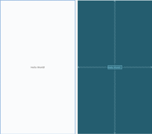152x134 pixels.
Task: Select the Hello World! TextView in blueprint
Action: coord(115,67)
